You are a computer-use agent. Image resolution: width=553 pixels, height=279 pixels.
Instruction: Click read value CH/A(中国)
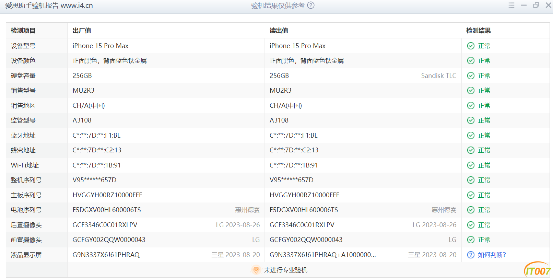point(286,106)
